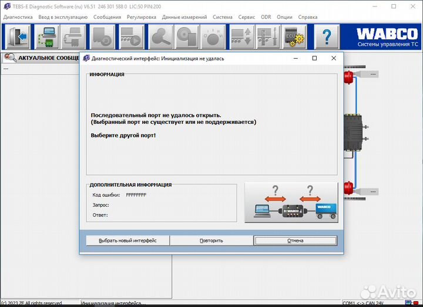Click the lower red brake chamber icon
This screenshot has width=423, height=307.
click(348, 188)
